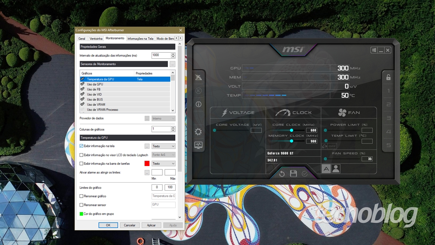Open the hardware monitor graph icon
The width and height of the screenshot is (435, 245).
point(198,145)
